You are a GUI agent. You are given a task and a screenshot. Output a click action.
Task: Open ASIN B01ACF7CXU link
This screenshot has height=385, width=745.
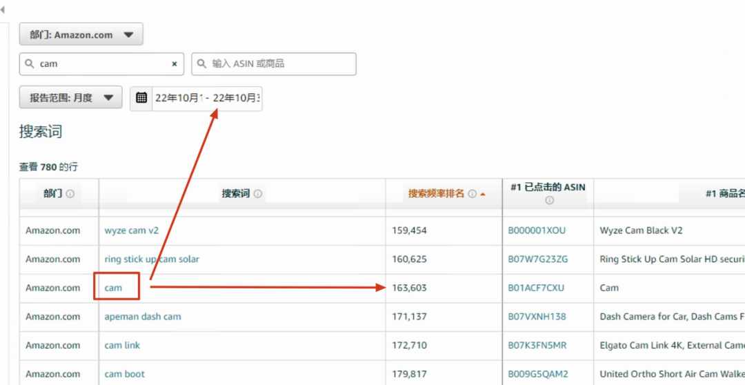[537, 288]
